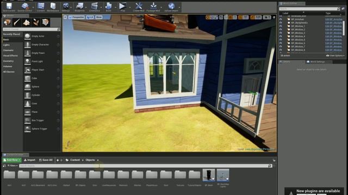Click the Build toolbar icon

click(108, 7)
